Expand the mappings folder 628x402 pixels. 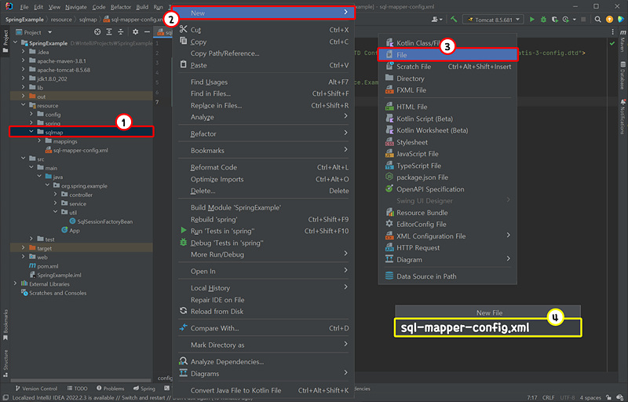(39, 141)
